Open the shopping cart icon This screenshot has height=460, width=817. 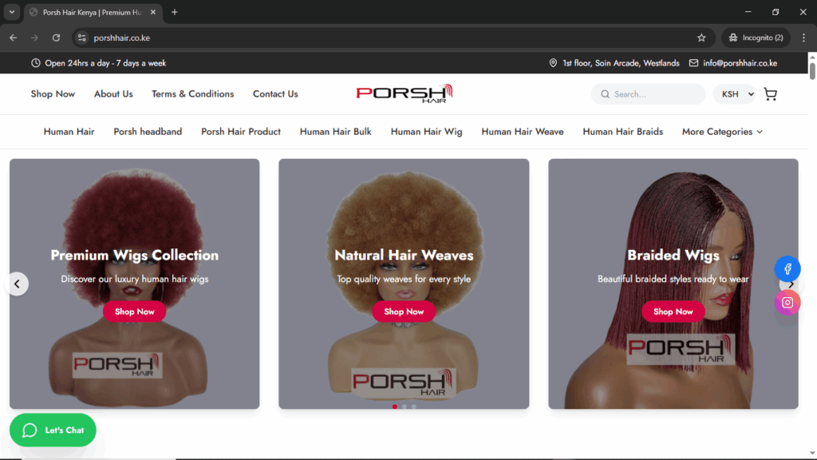[x=770, y=94]
